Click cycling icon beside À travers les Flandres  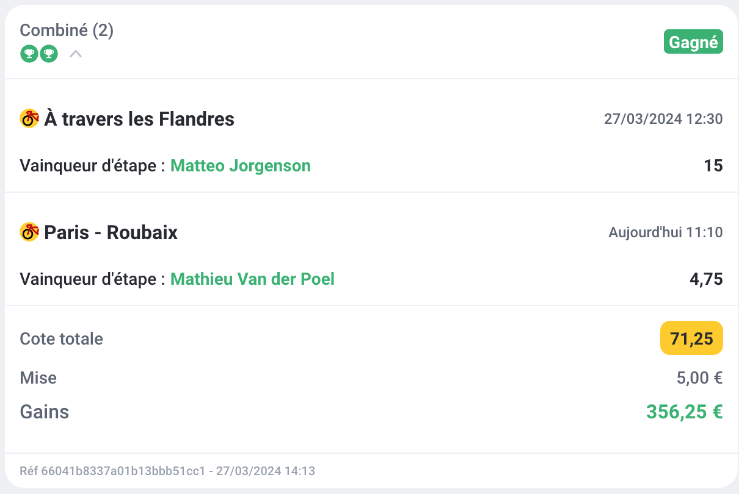[29, 118]
